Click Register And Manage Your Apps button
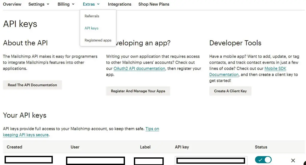The image size is (306, 165). pos(138,91)
